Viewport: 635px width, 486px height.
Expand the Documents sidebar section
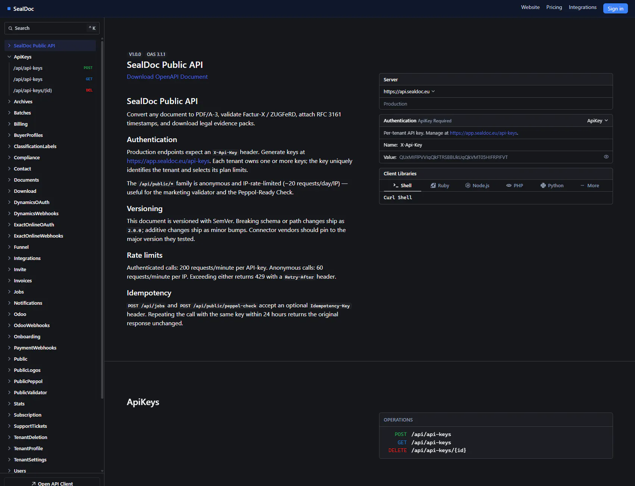[x=50, y=180]
